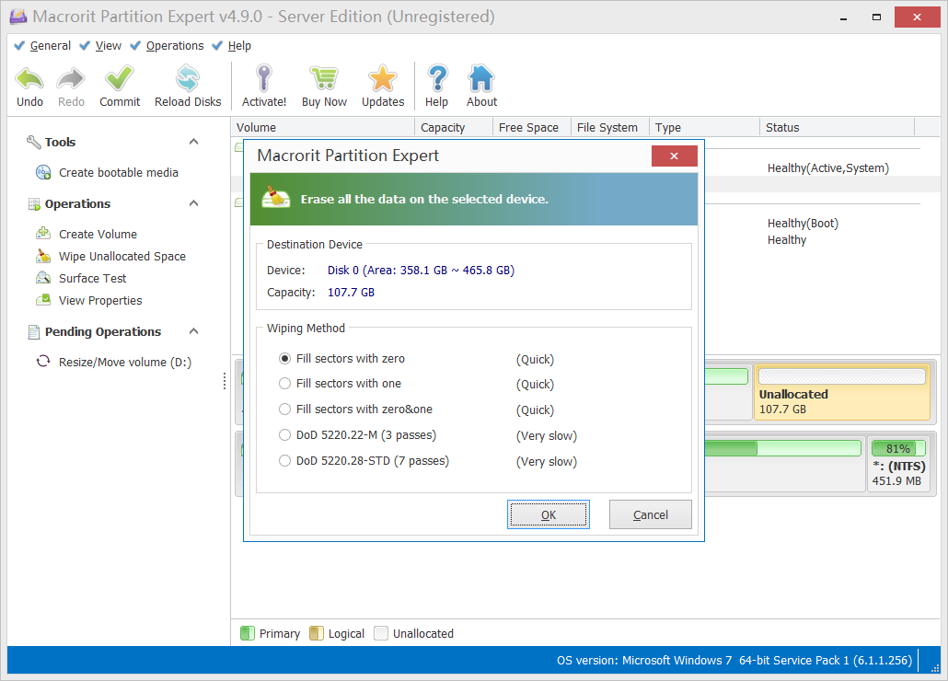
Task: Select Resize/Move volume (D:) pending entry
Action: click(125, 362)
